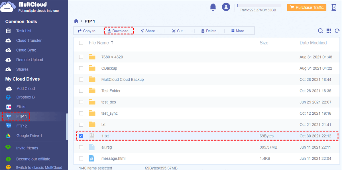This screenshot has height=170, width=342.
Task: Click the refresh icon
Action: [x=337, y=31]
